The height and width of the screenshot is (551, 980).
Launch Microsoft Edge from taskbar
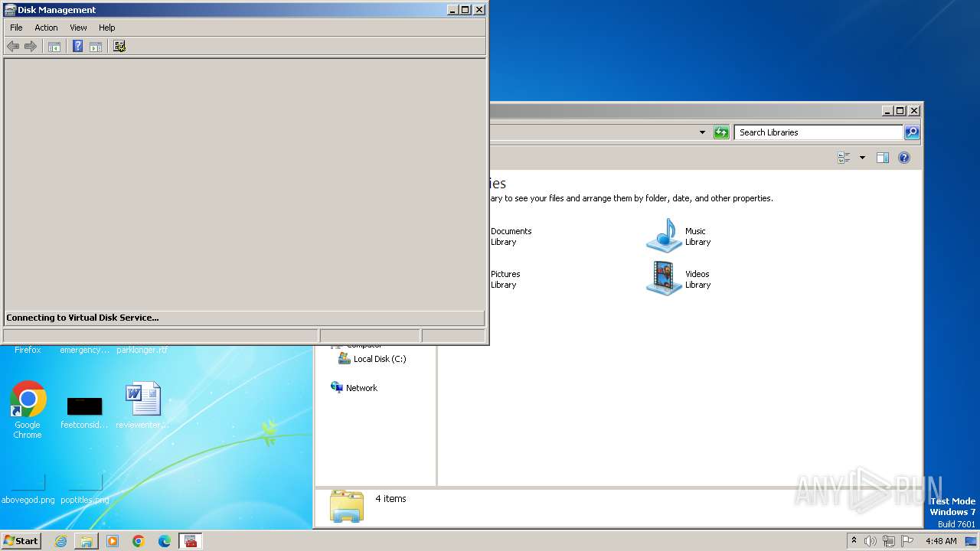point(165,541)
